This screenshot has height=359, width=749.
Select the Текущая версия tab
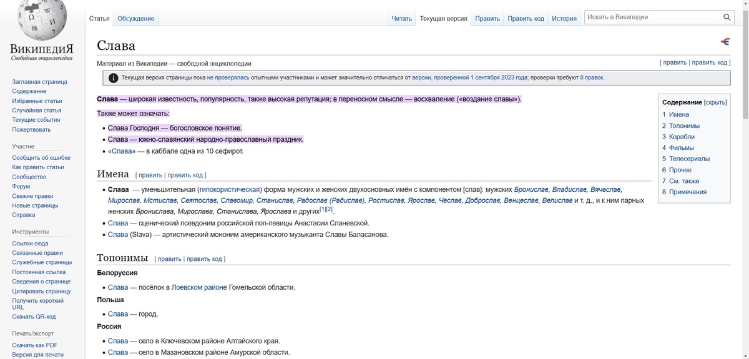point(443,19)
